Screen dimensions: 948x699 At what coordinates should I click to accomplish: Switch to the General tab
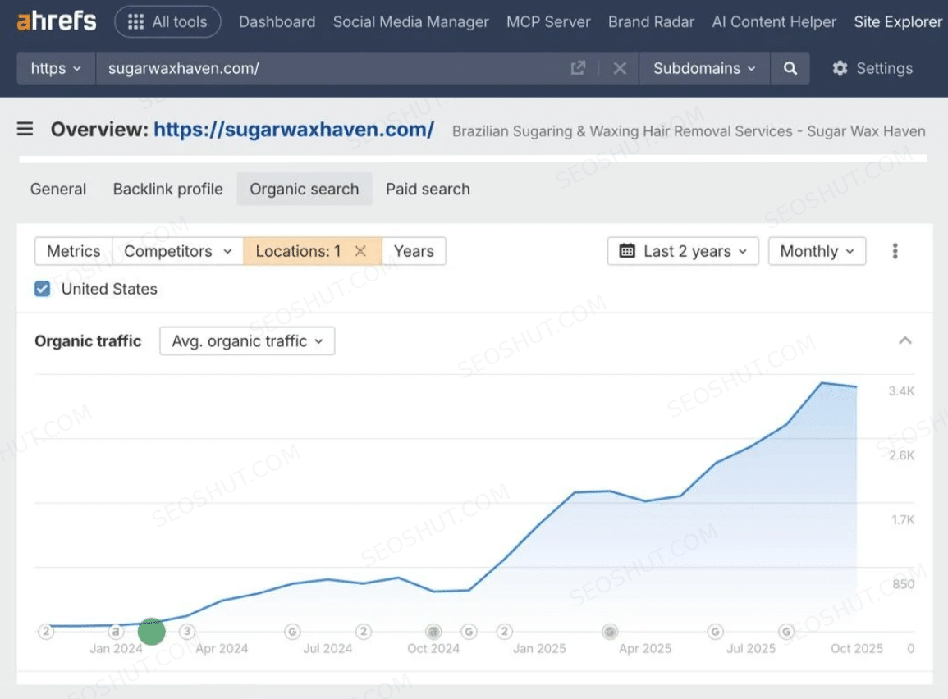pyautogui.click(x=58, y=189)
